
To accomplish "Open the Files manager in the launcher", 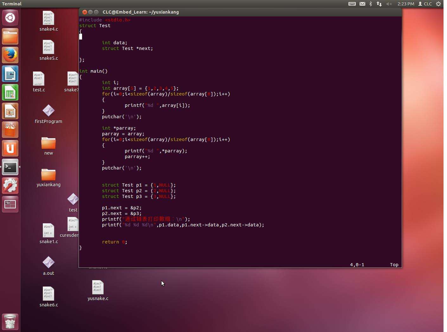I will click(10, 37).
